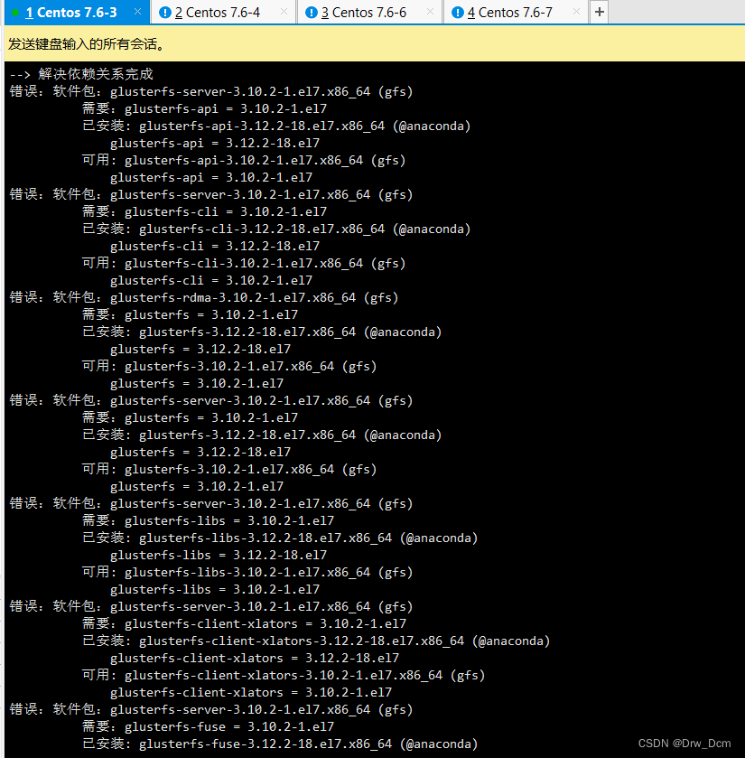
Task: Click 'glusterfs-fuse-3.12.2-18.el7.x86_64 (@anaconda)' installed line
Action: pos(308,744)
